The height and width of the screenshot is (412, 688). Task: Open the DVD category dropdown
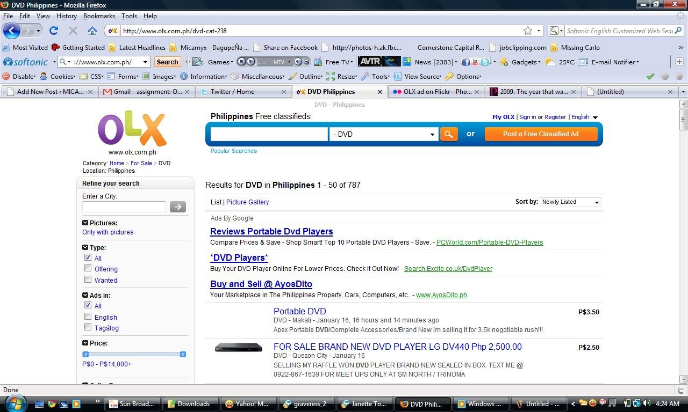coord(383,134)
